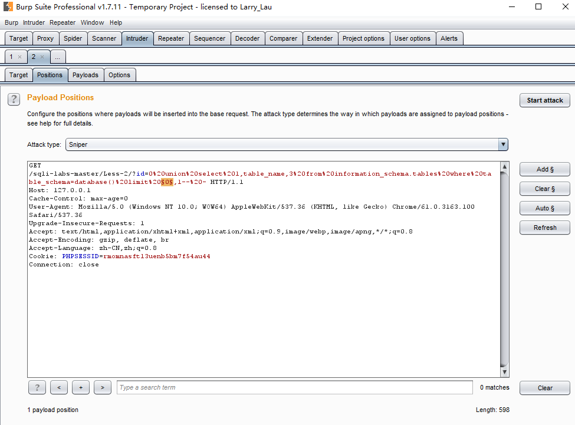The image size is (575, 425).
Task: Go to previous search match button
Action: tap(59, 387)
